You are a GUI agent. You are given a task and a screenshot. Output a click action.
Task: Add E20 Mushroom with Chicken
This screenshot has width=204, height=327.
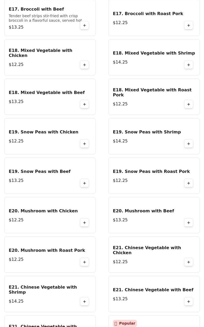85,223
